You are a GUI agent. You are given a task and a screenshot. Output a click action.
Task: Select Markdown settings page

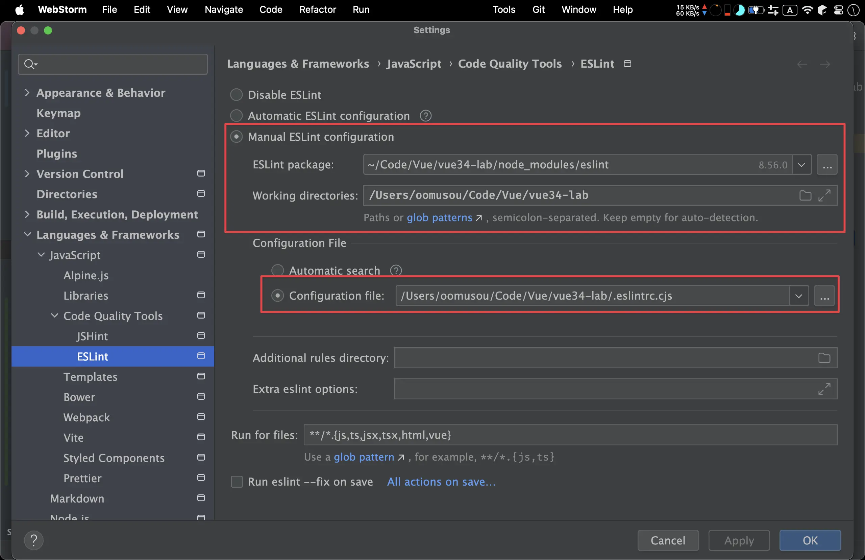(x=77, y=498)
